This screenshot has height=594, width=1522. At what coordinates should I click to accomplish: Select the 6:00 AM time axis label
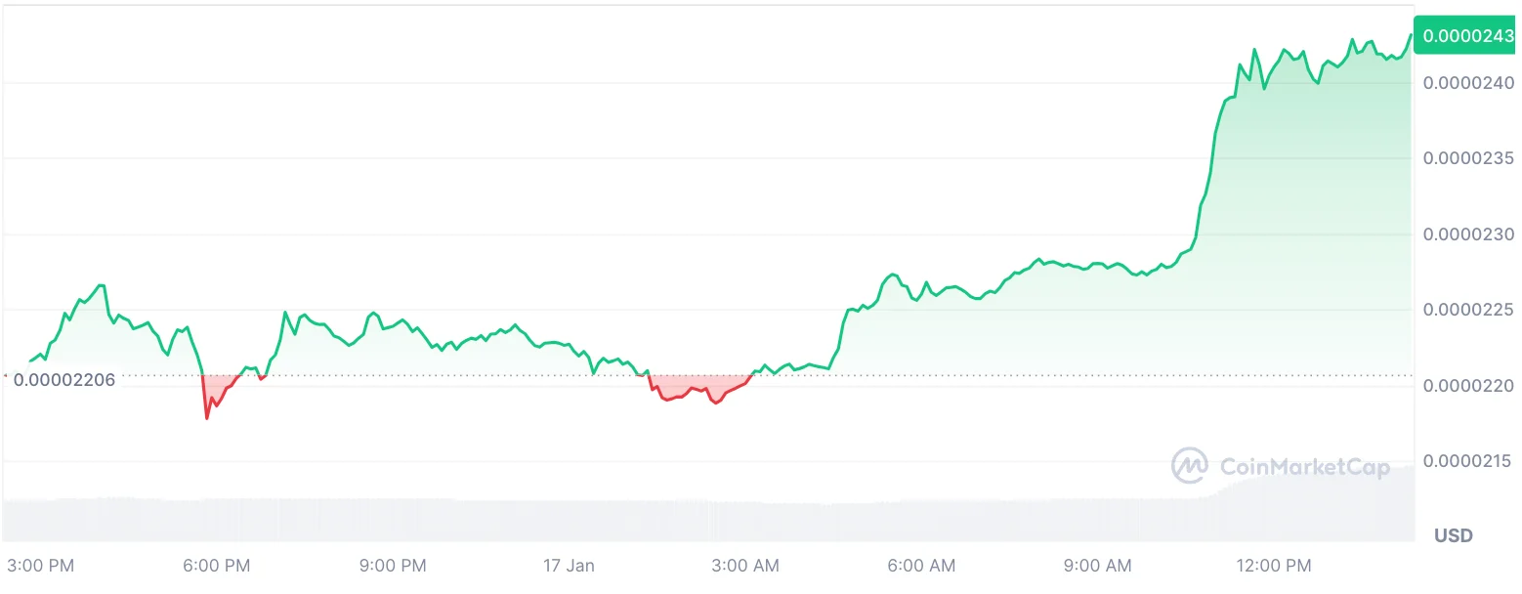point(921,566)
